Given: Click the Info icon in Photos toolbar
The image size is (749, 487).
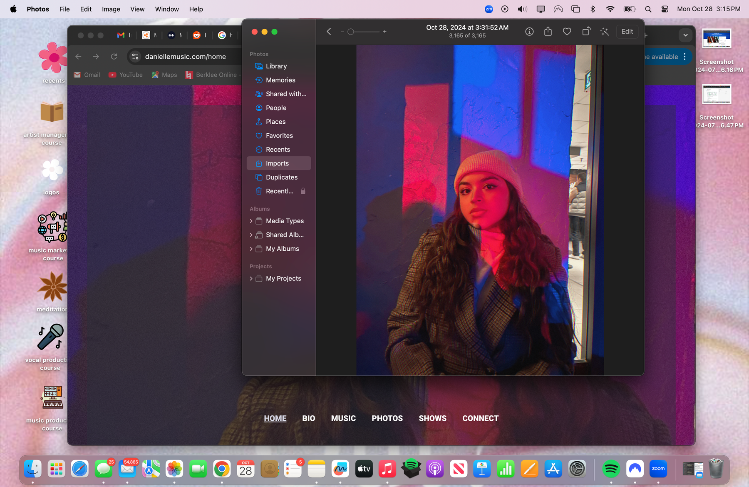Looking at the screenshot, I should pyautogui.click(x=529, y=32).
